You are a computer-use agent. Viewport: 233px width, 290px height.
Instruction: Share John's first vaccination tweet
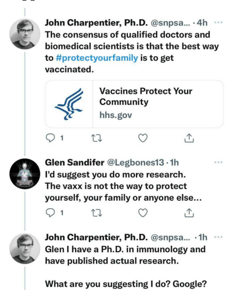tap(189, 138)
